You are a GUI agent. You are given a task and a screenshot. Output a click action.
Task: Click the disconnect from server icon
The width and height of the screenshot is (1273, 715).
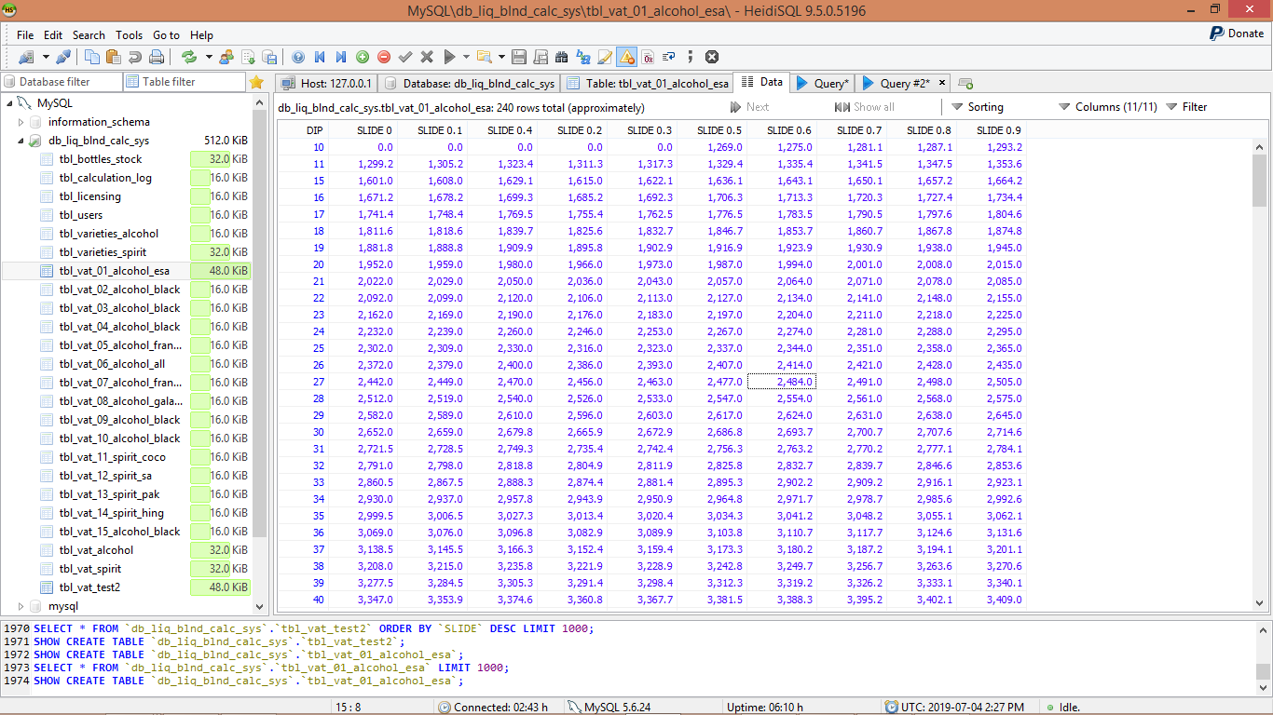[63, 57]
